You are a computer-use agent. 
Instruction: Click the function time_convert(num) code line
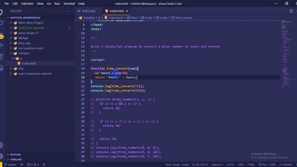point(115,69)
